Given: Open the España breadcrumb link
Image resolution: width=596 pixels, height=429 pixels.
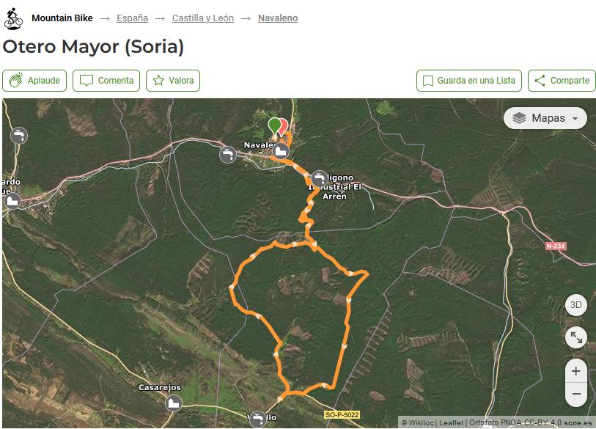Looking at the screenshot, I should coord(132,18).
